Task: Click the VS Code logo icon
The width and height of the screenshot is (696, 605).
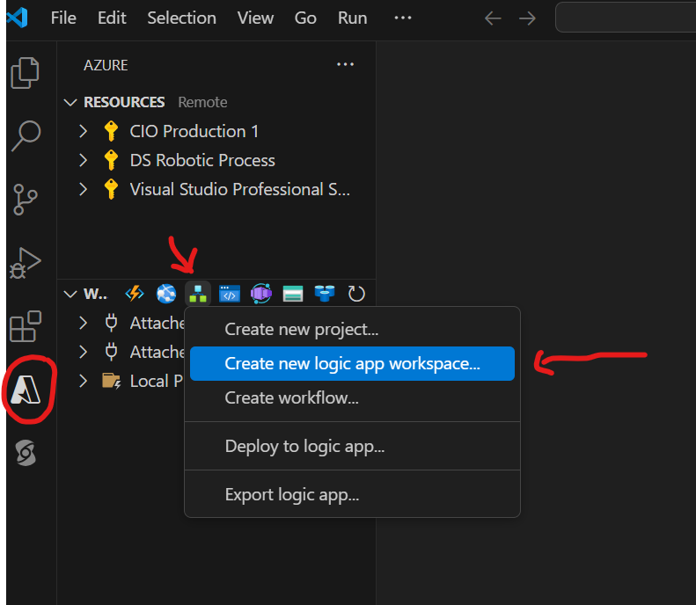Action: [18, 18]
